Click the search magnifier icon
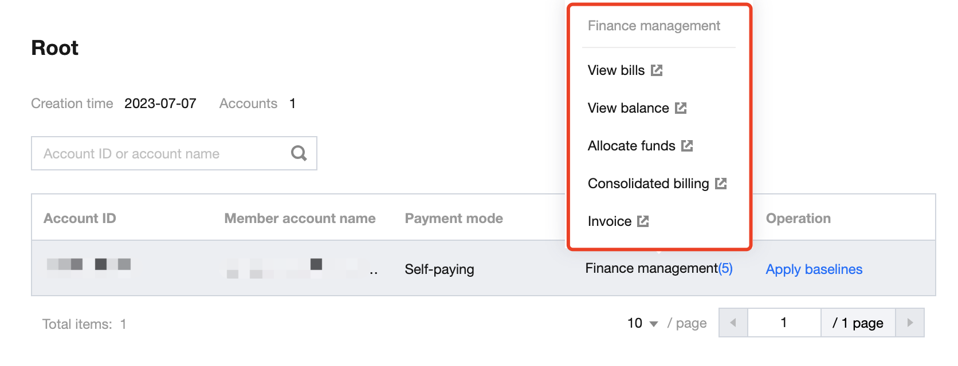The width and height of the screenshot is (958, 366). coord(299,153)
